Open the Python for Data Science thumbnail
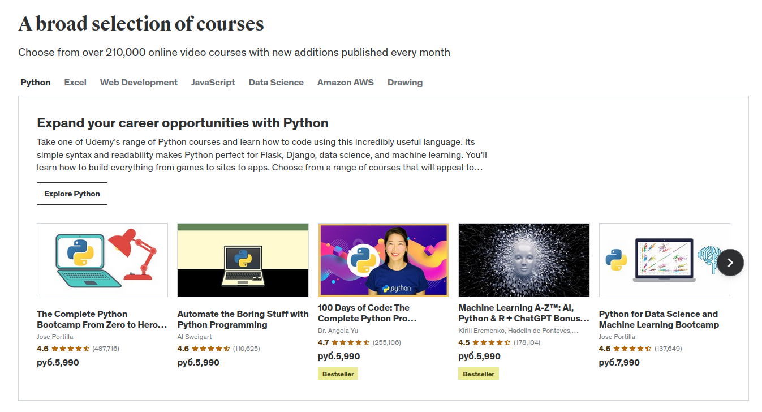The image size is (762, 412). point(664,260)
